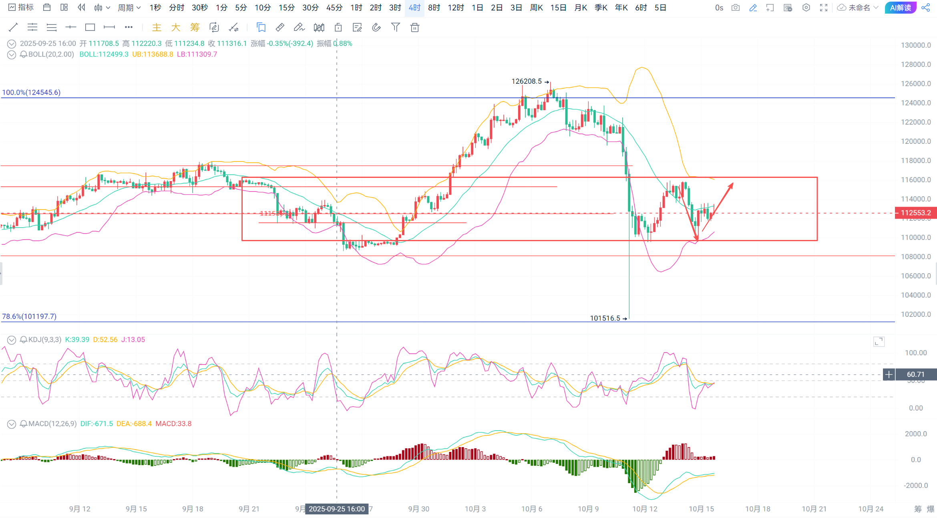
Task: Click the trash icon to delete drawings
Action: (x=415, y=27)
